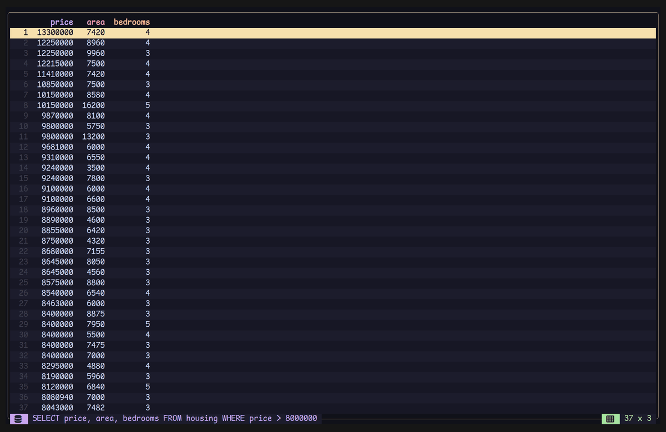Click price value 9681000

point(57,147)
